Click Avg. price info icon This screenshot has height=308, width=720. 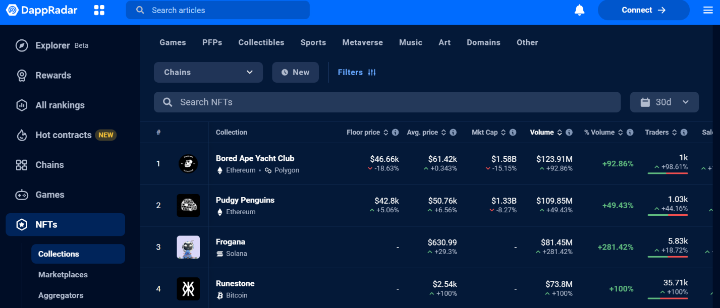point(453,133)
